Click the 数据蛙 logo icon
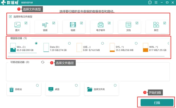Viewport: 176px width, 108px height. (x=3, y=3)
